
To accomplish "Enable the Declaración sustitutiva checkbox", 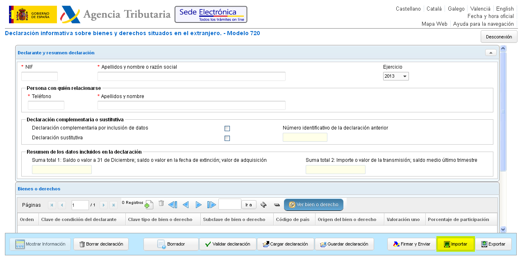I will pyautogui.click(x=227, y=138).
